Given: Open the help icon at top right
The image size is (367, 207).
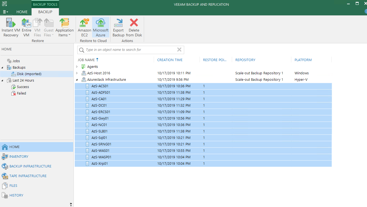Looking at the screenshot, I should 366,12.
